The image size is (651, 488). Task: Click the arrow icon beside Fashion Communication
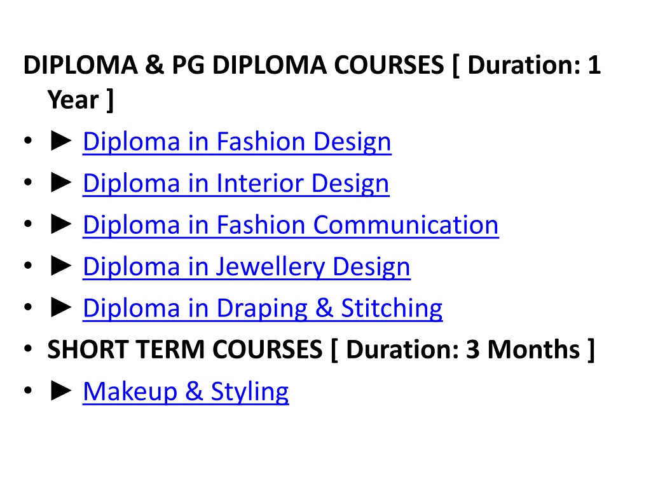click(60, 224)
